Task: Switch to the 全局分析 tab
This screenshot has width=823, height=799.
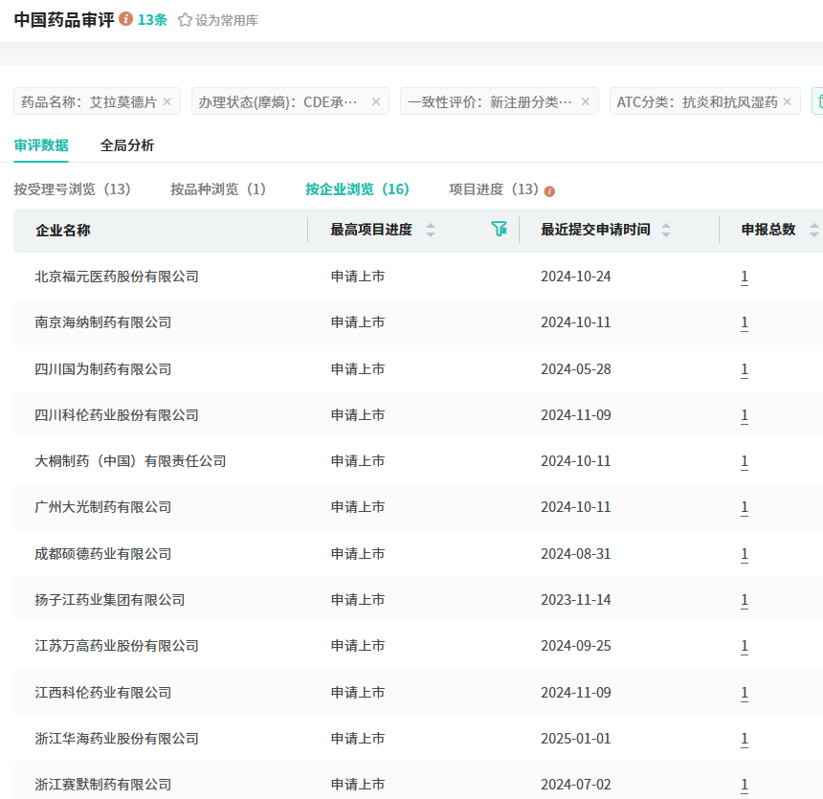Action: pos(127,145)
